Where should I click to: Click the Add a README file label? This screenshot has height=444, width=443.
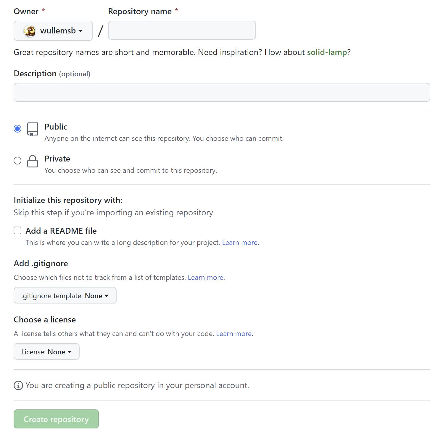[61, 231]
